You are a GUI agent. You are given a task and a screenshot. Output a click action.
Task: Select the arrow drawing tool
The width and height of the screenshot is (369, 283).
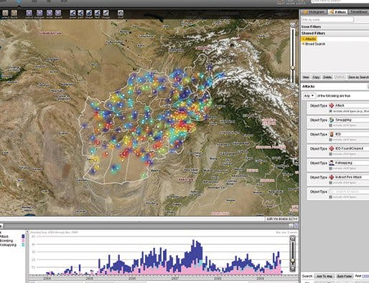point(73,13)
